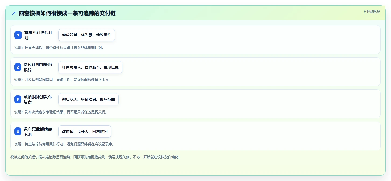Click the 迭代计划到缺陷跟踪 step title
391x181 pixels.
[x=38, y=67]
